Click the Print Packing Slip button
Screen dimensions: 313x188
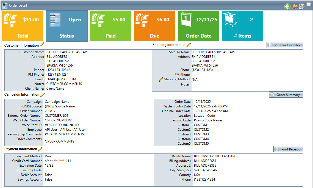[x=285, y=45]
